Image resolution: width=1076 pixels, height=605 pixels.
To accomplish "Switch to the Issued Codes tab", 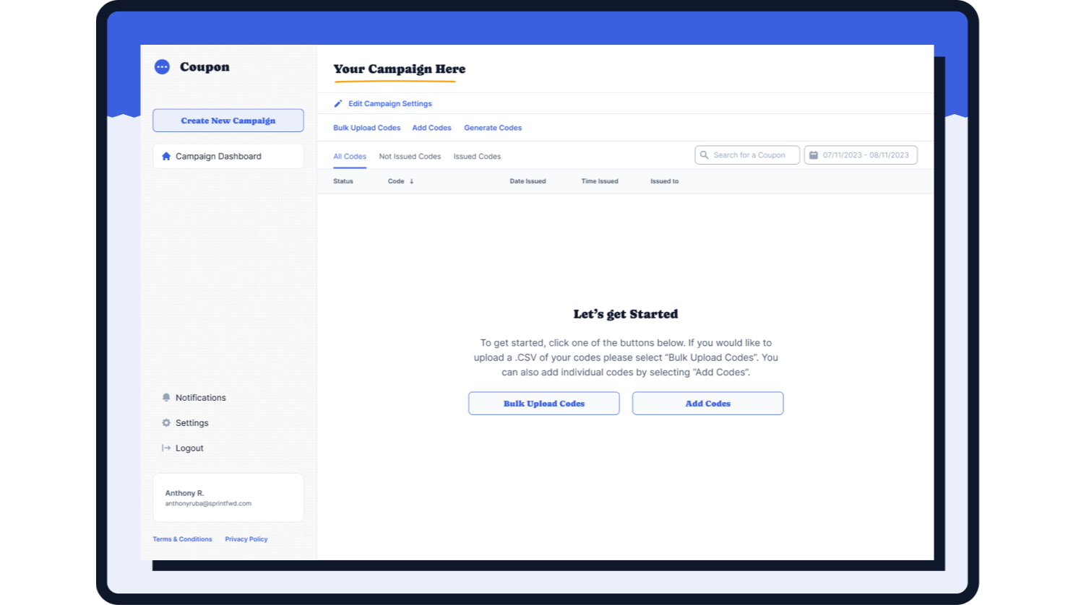I will [477, 157].
